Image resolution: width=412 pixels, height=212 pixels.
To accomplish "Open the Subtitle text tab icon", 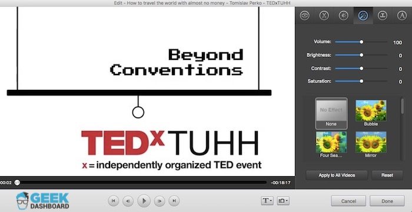I will (x=402, y=15).
